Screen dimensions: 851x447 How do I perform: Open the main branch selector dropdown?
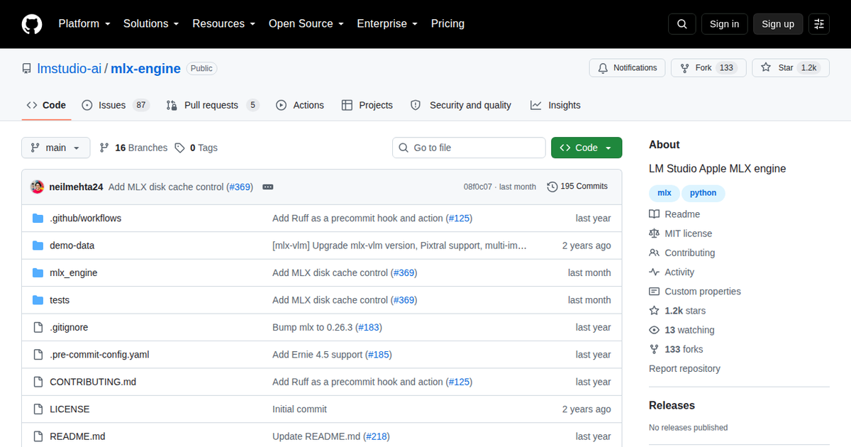point(56,148)
